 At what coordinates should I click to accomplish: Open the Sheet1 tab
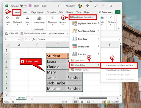pos(21,98)
